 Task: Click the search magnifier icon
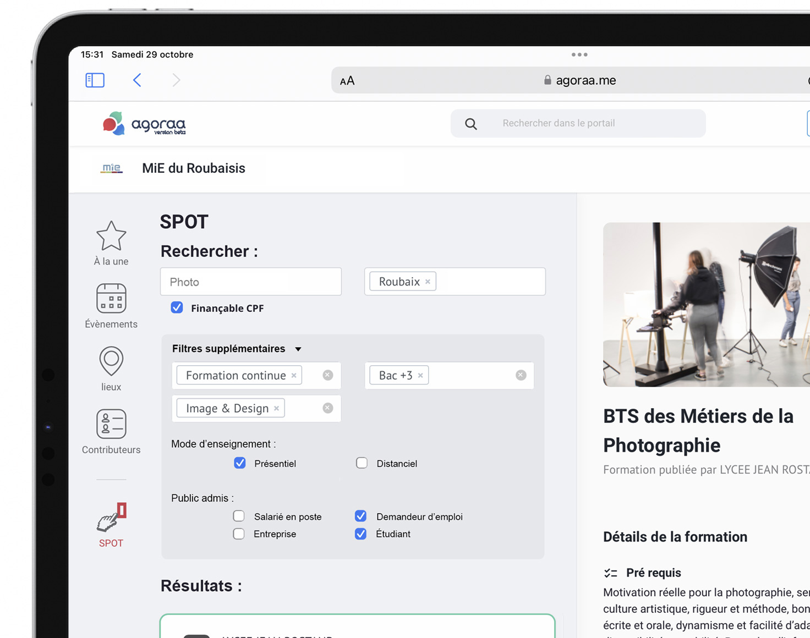click(x=471, y=124)
